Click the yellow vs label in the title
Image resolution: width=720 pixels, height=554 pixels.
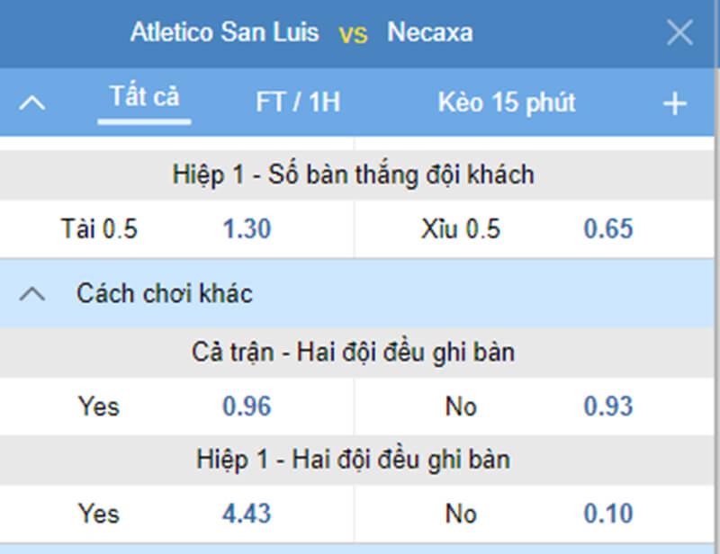point(353,35)
